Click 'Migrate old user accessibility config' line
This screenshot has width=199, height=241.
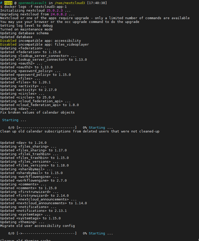point(37,226)
